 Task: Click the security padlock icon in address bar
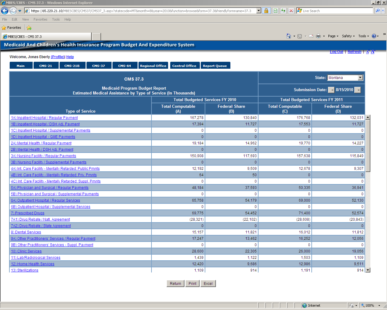tap(266, 11)
